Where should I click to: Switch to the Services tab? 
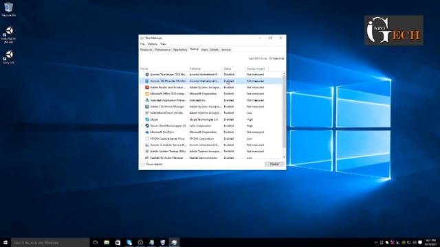pyautogui.click(x=226, y=49)
